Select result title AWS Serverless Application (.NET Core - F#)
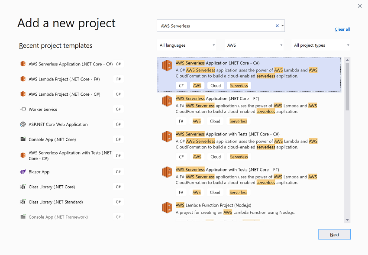This screenshot has width=368, height=255. coord(217,99)
